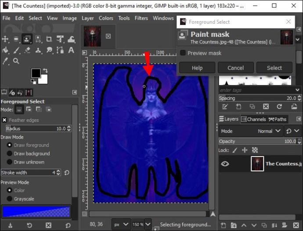Select the Paths tool
The height and width of the screenshot is (231, 303).
pyautogui.click(x=60, y=50)
